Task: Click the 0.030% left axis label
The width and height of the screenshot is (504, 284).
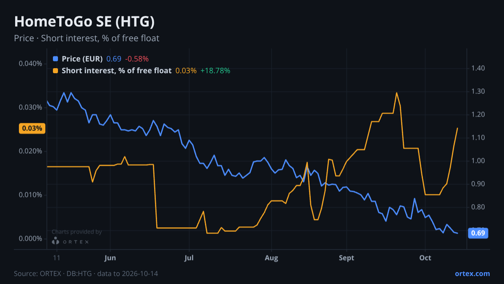Action: point(30,107)
